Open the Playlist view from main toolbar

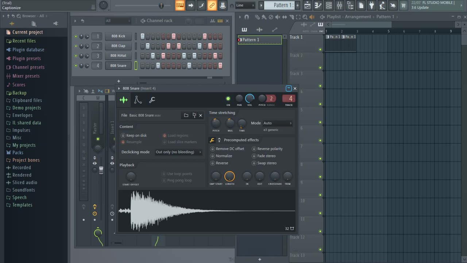[308, 5]
